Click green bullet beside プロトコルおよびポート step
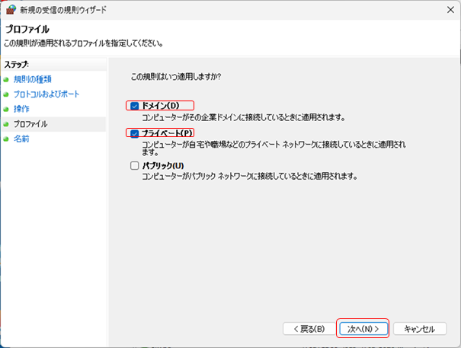 [6, 94]
